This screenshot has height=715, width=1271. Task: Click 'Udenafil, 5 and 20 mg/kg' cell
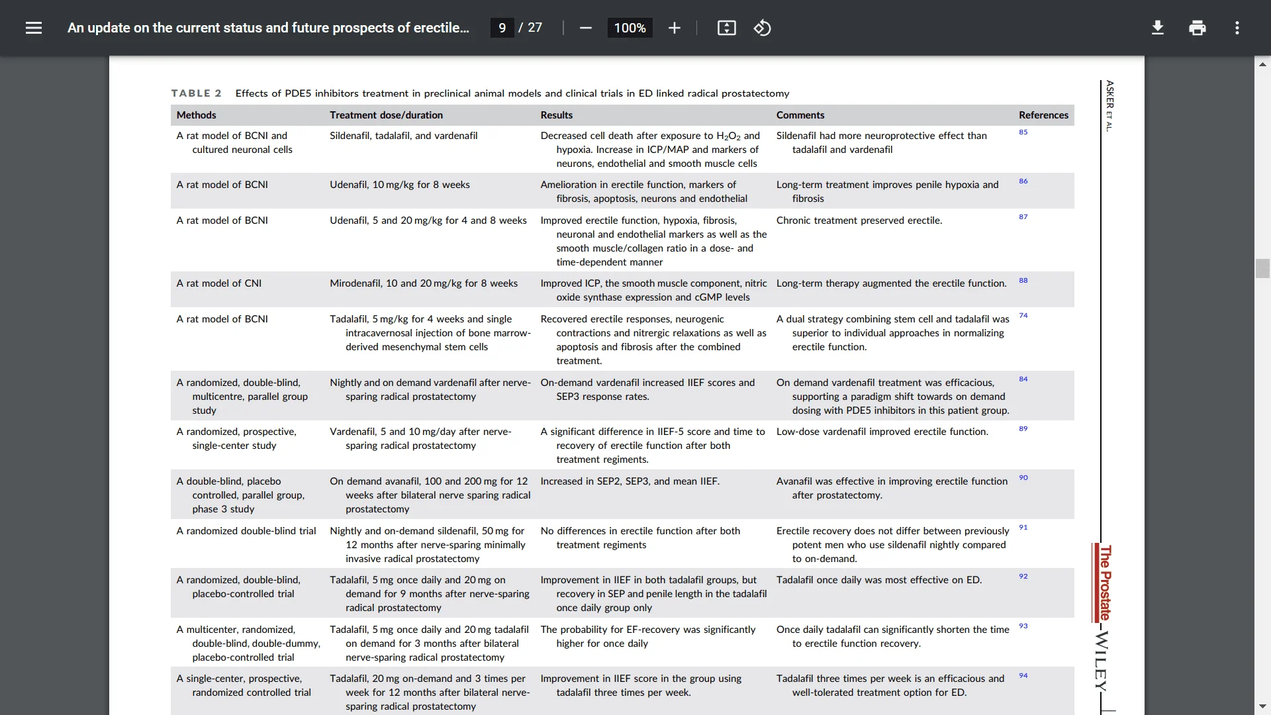pyautogui.click(x=428, y=220)
